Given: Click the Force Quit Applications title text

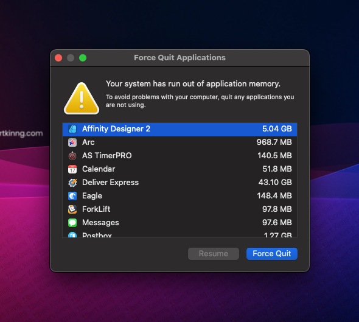Looking at the screenshot, I should click(179, 58).
